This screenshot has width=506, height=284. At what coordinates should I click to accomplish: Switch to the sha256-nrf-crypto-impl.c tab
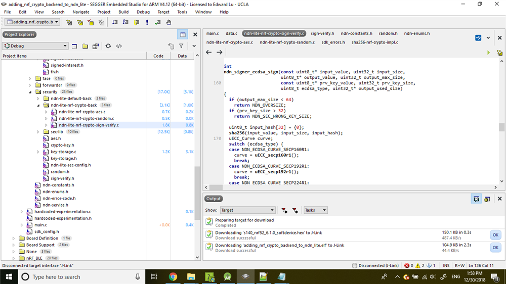click(374, 42)
